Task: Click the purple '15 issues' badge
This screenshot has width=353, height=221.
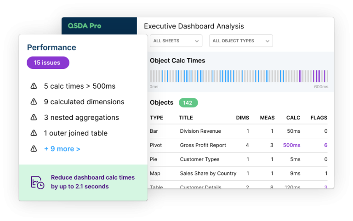Action: pyautogui.click(x=48, y=63)
